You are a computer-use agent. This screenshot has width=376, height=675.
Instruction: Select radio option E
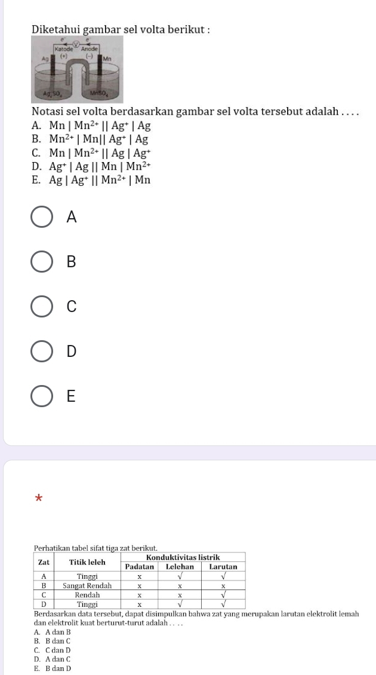click(x=41, y=396)
